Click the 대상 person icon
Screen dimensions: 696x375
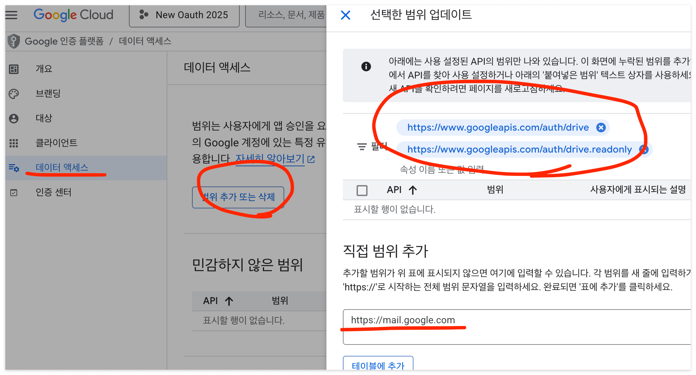click(x=14, y=119)
